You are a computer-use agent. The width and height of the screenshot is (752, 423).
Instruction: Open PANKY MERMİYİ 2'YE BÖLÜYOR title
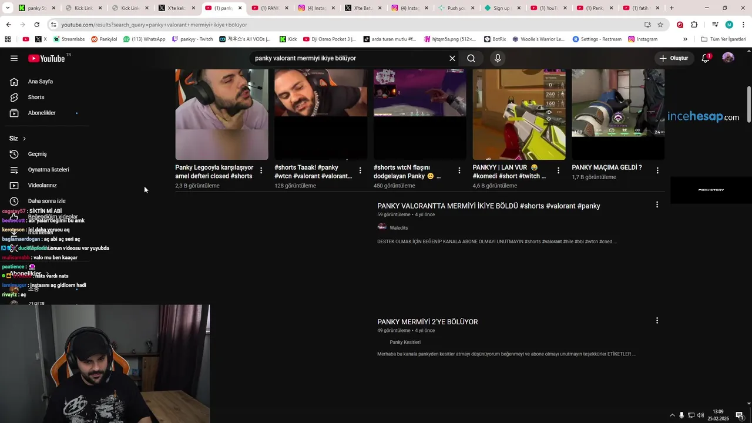428,322
